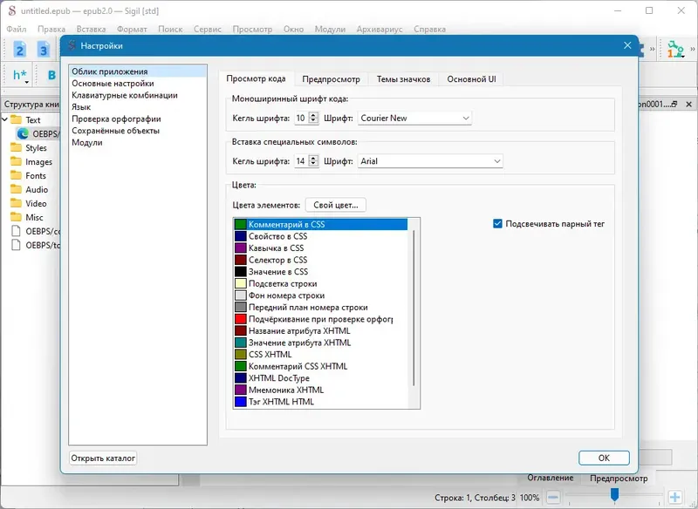Screen dimensions: 698x509
Task: Select Модули in settings category list
Action: coord(138,142)
